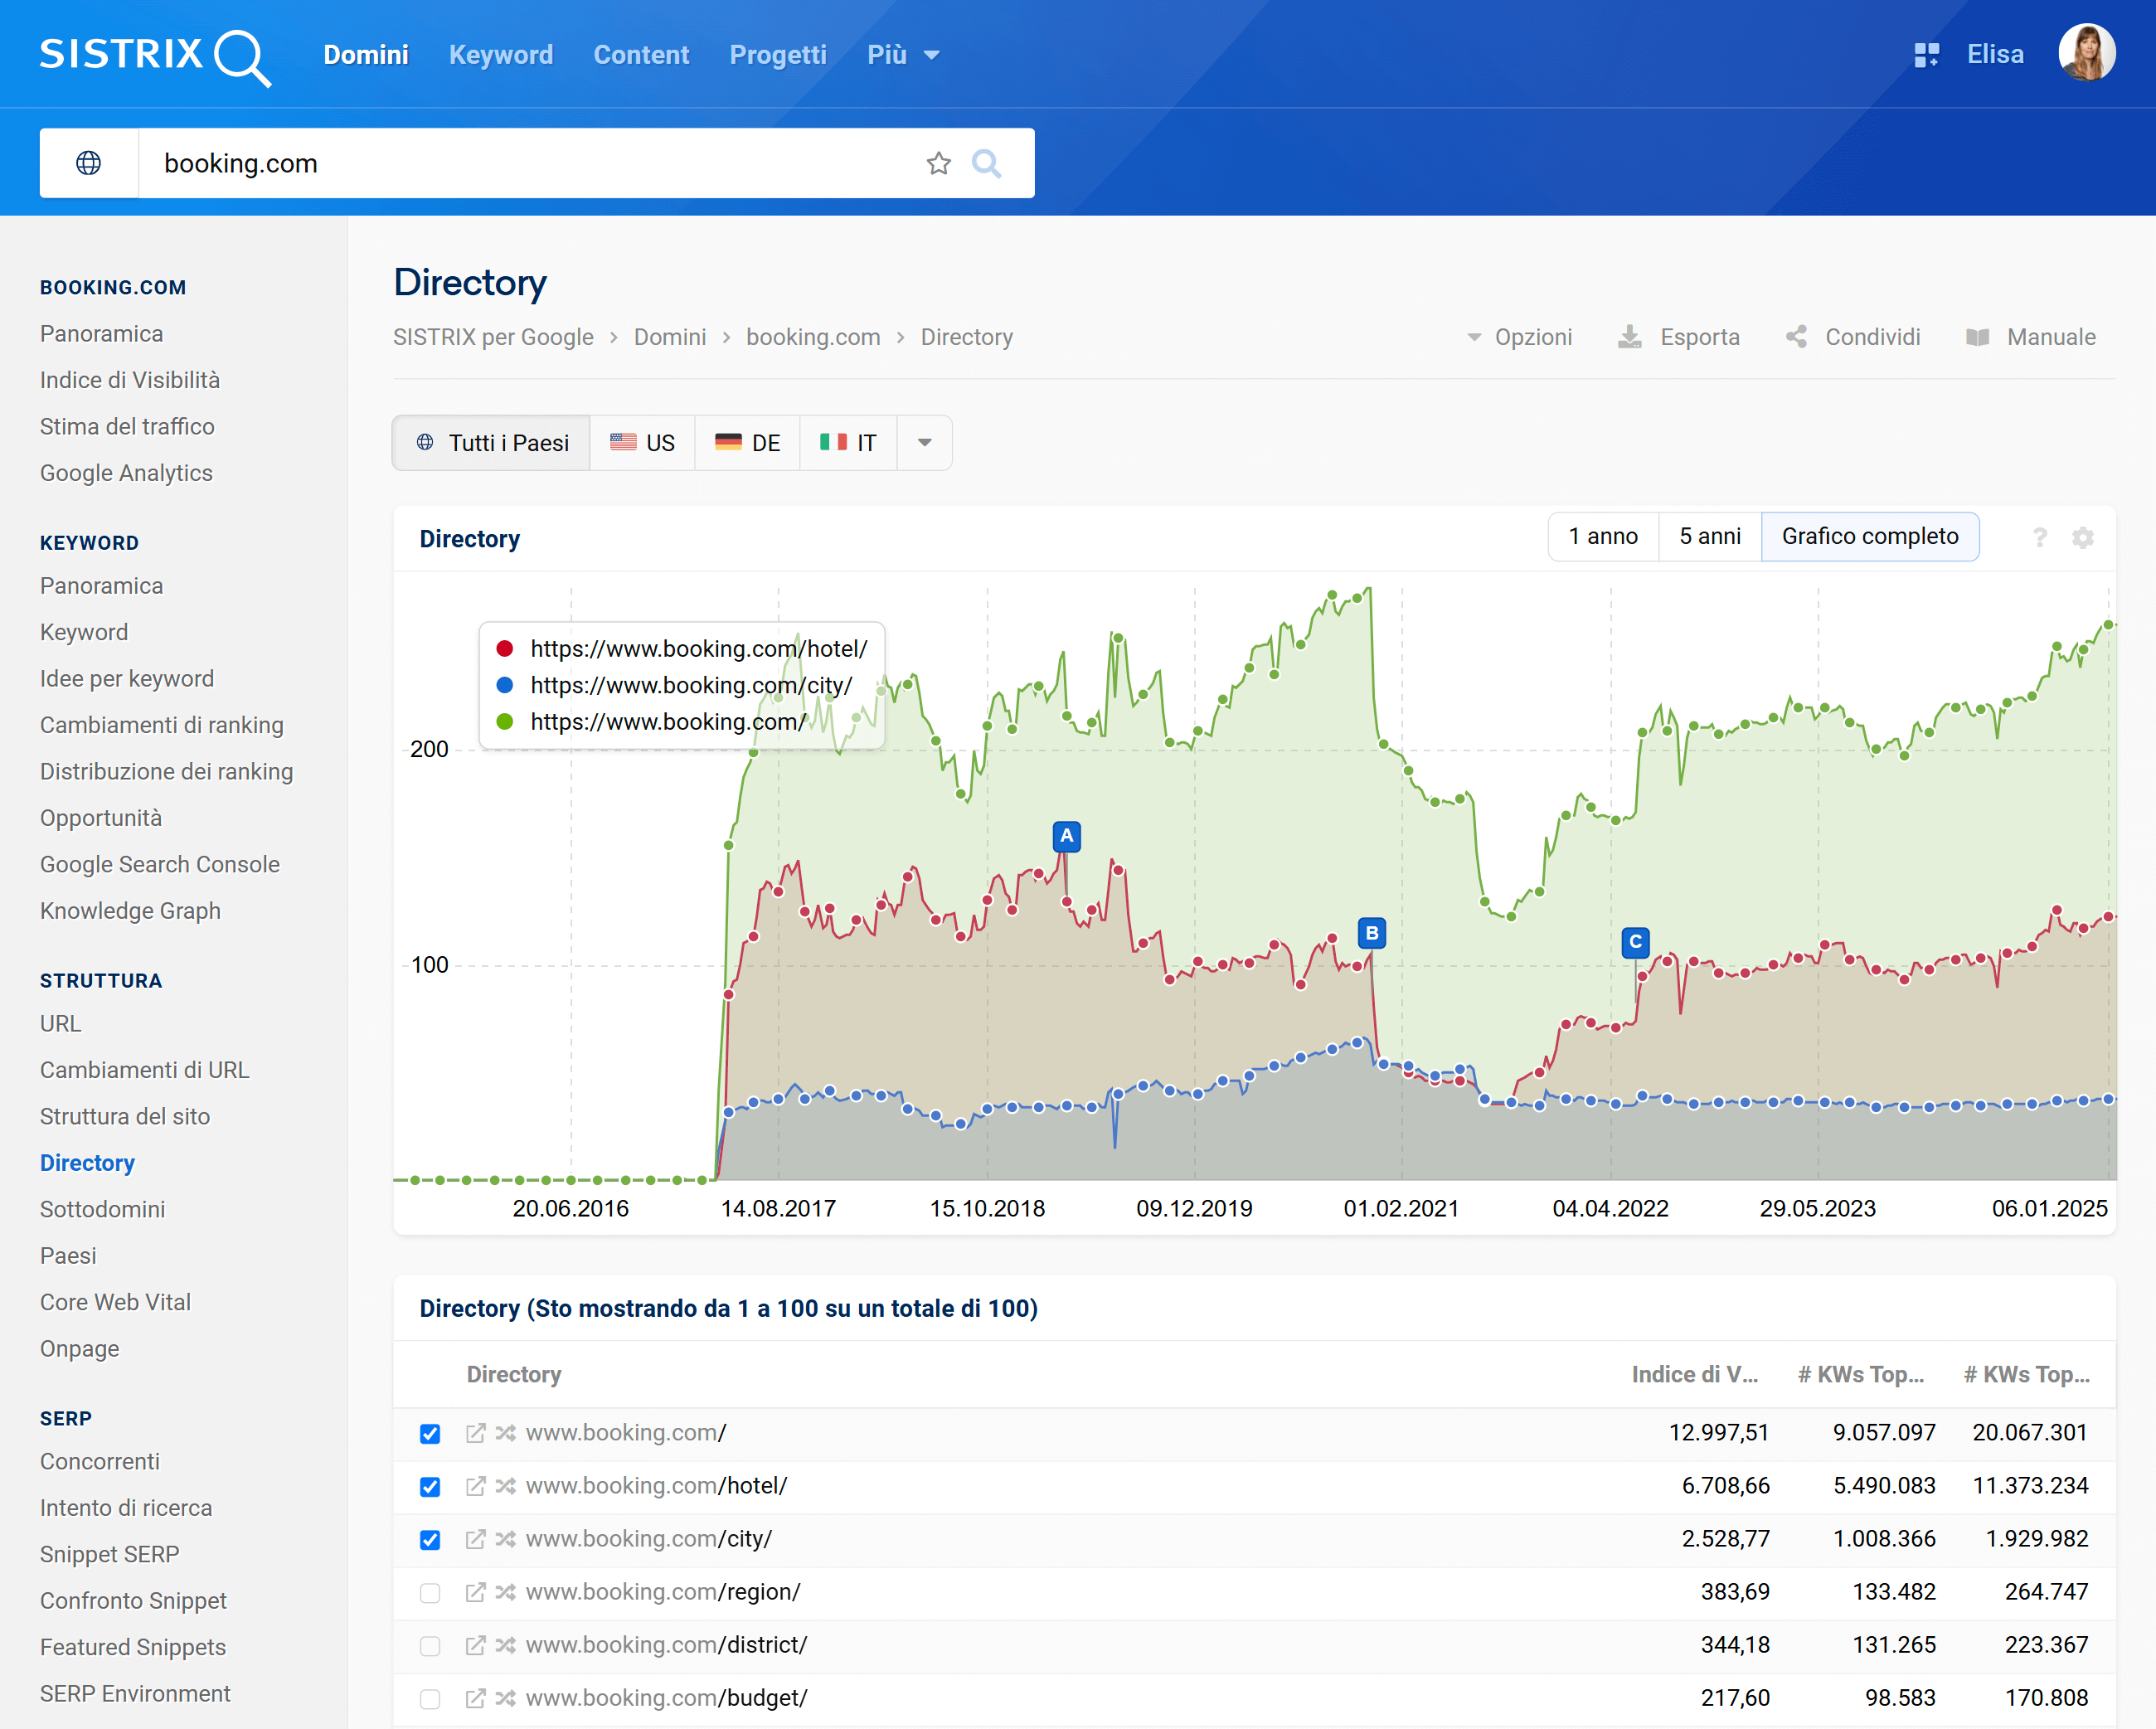Select the 1 anno time range
The image size is (2156, 1729).
point(1603,537)
